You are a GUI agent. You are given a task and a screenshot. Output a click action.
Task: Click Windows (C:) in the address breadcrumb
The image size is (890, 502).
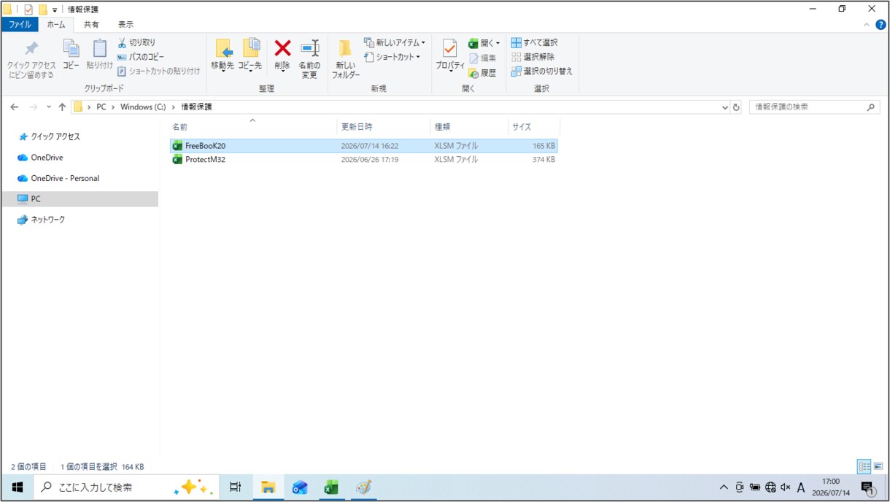(143, 107)
